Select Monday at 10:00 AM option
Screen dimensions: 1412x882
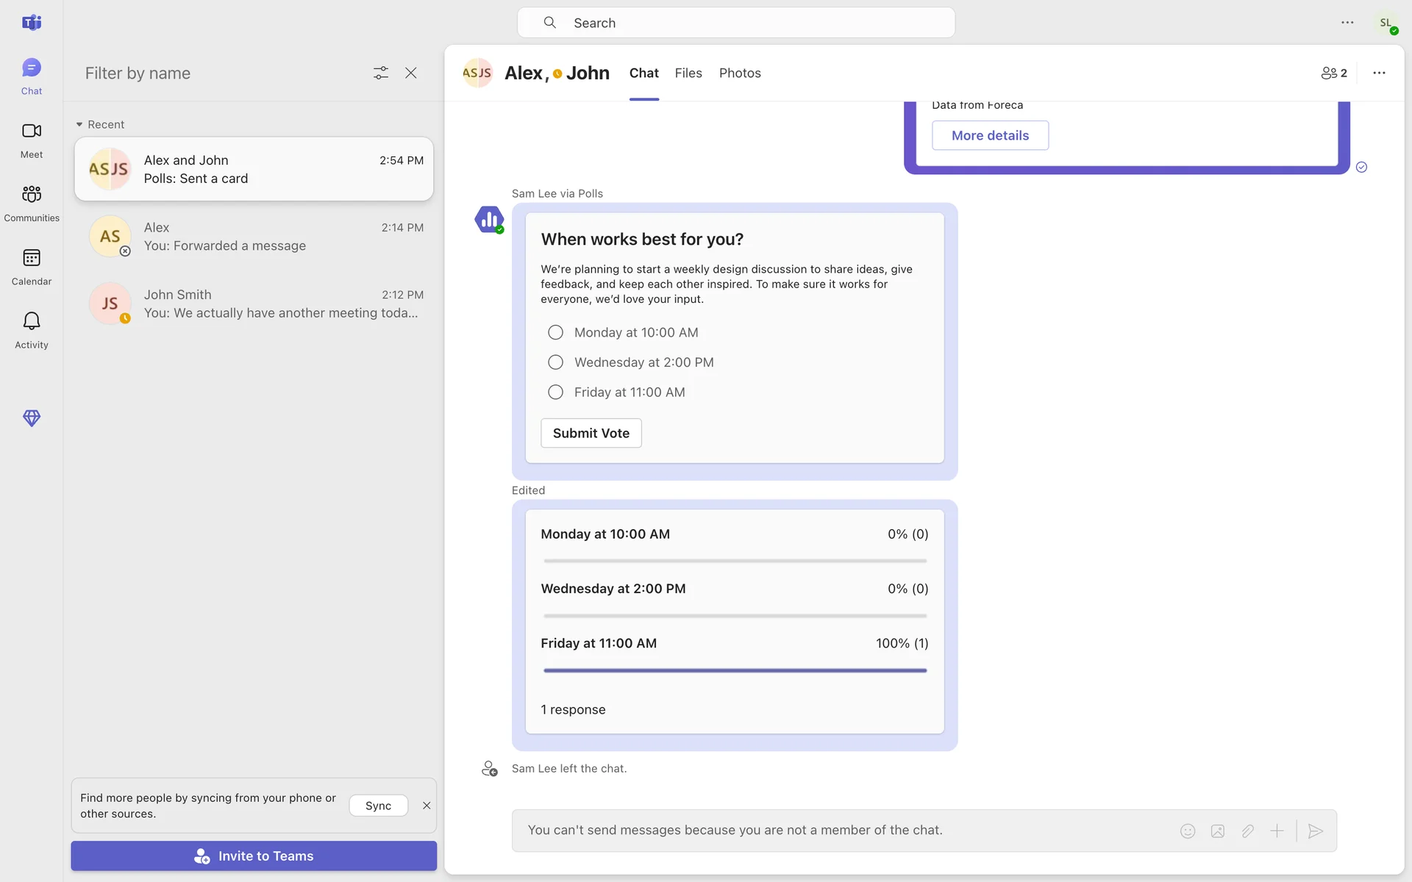[555, 332]
